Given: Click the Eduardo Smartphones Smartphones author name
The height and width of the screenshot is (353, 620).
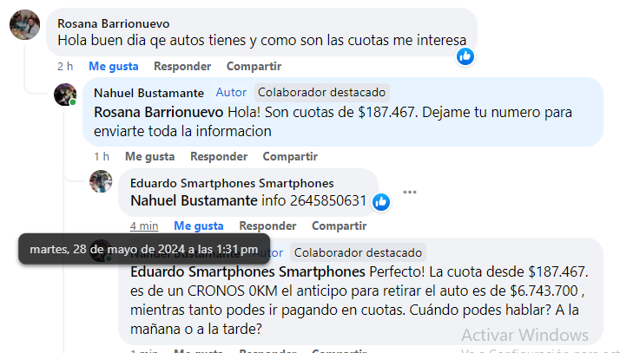Looking at the screenshot, I should (232, 183).
